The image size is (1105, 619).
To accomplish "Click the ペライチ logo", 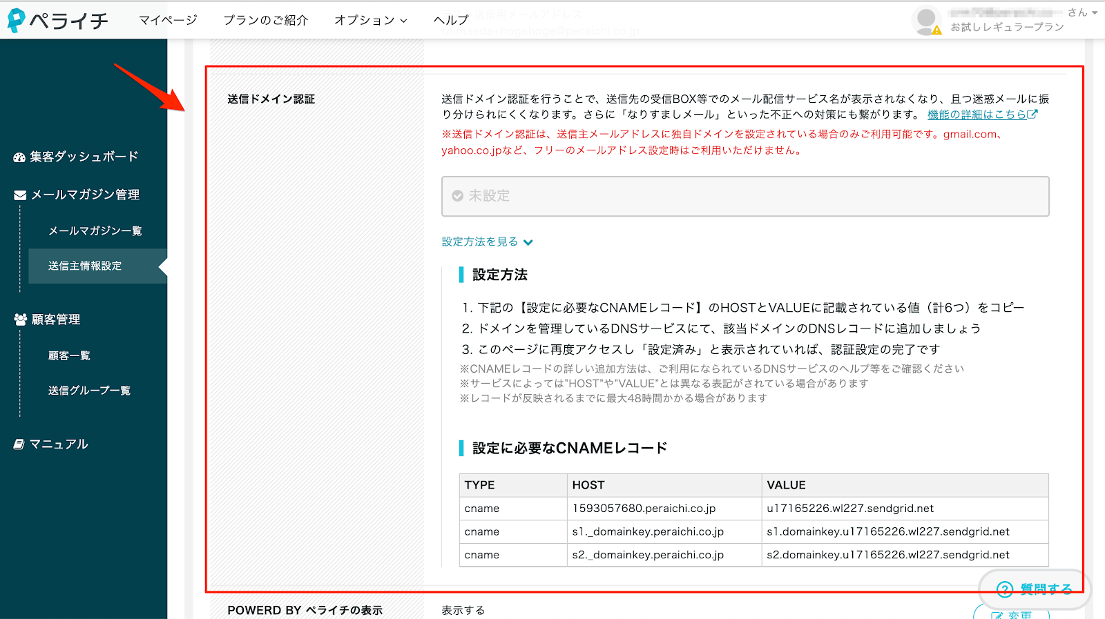I will 58,21.
